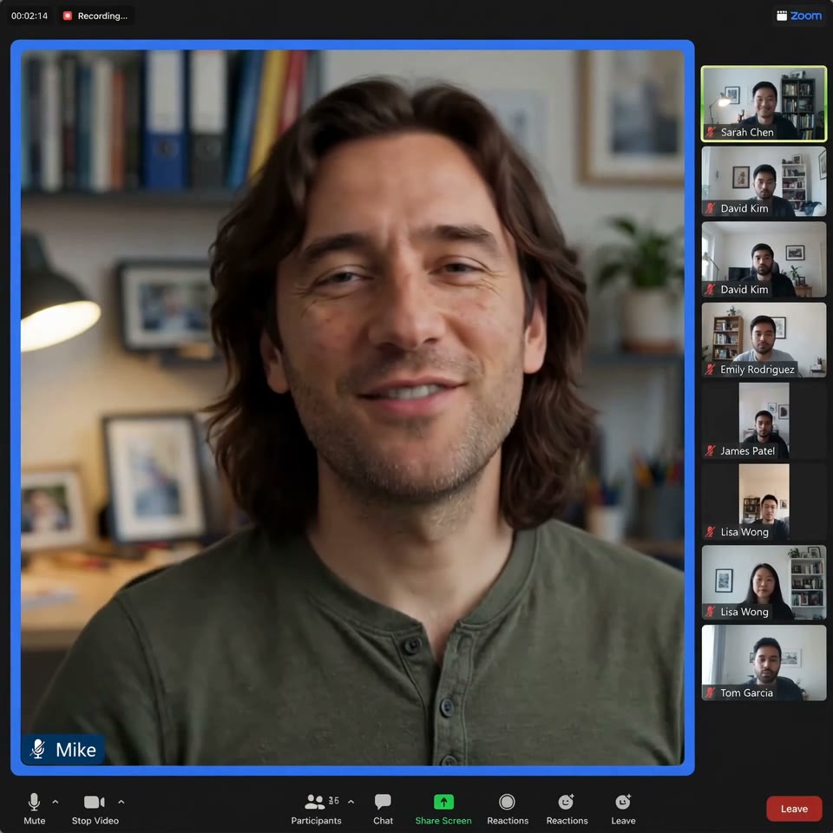Click James Patel's muted microphone icon
This screenshot has height=833, width=833.
click(x=711, y=450)
